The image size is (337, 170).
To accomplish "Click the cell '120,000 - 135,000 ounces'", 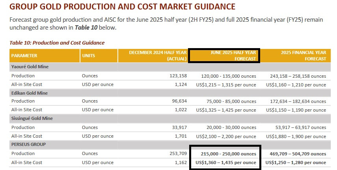I will (x=229, y=76).
